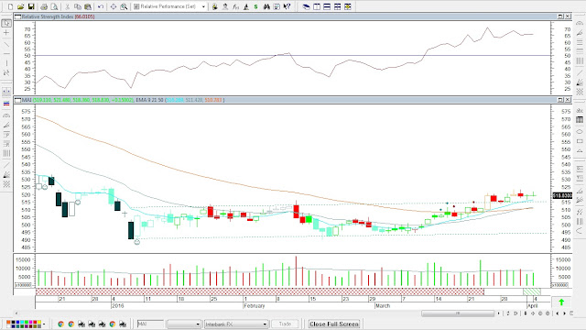Screen dimensions: 586x330
Task: Click the Undo arrow icon
Action: coord(101,6)
